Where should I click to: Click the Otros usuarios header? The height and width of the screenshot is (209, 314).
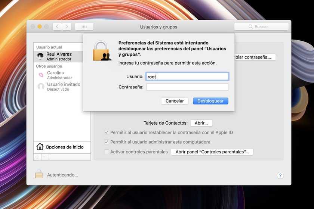click(x=49, y=66)
